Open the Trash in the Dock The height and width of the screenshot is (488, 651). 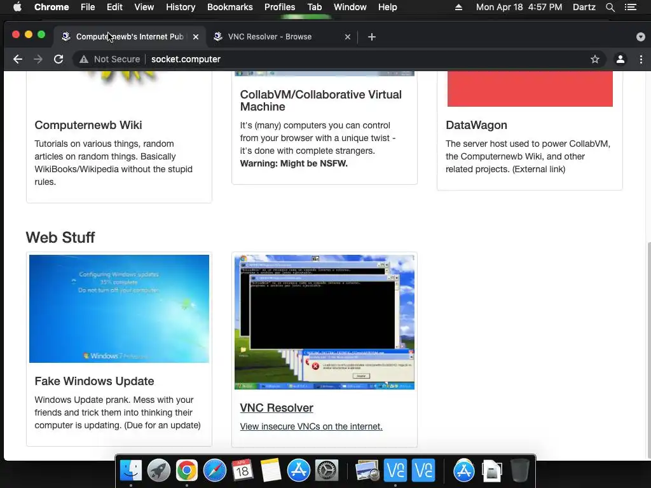520,471
